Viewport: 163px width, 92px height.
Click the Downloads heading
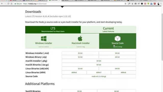pyautogui.click(x=33, y=12)
